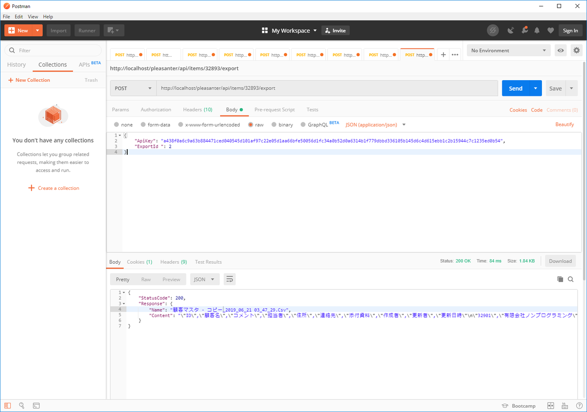Click the Send button

click(515, 88)
